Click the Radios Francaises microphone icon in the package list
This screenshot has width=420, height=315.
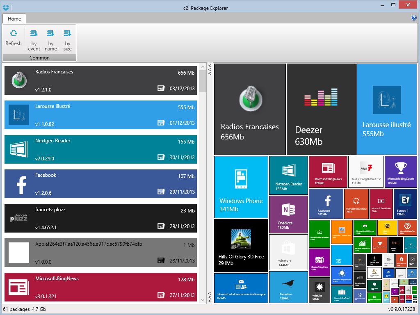[x=19, y=80]
